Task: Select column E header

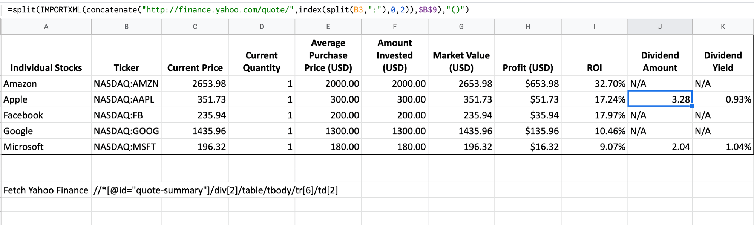Action: pos(328,27)
